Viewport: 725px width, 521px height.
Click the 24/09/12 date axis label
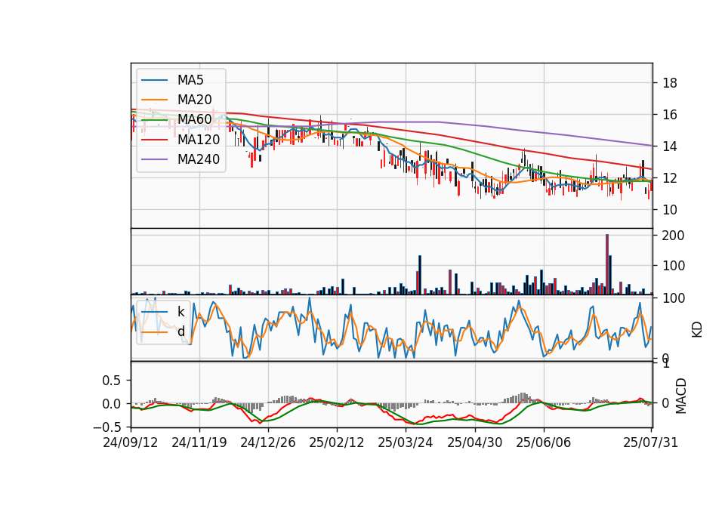pos(131,442)
